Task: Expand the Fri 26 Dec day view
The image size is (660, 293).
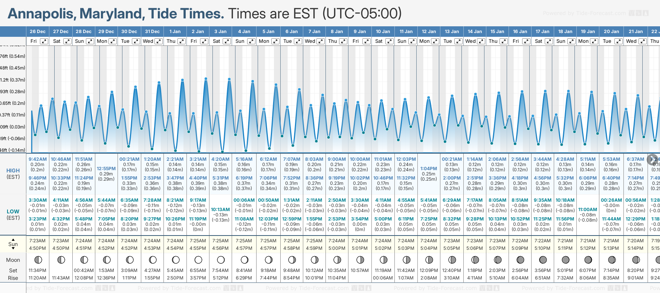Action: [44, 41]
